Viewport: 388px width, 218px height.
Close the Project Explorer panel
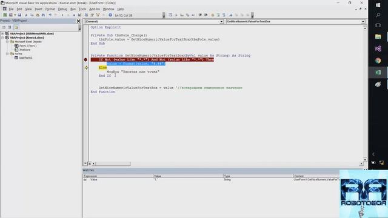(78, 21)
